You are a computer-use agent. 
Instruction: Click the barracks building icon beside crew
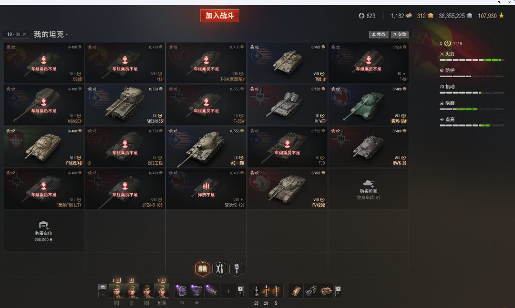point(103,288)
